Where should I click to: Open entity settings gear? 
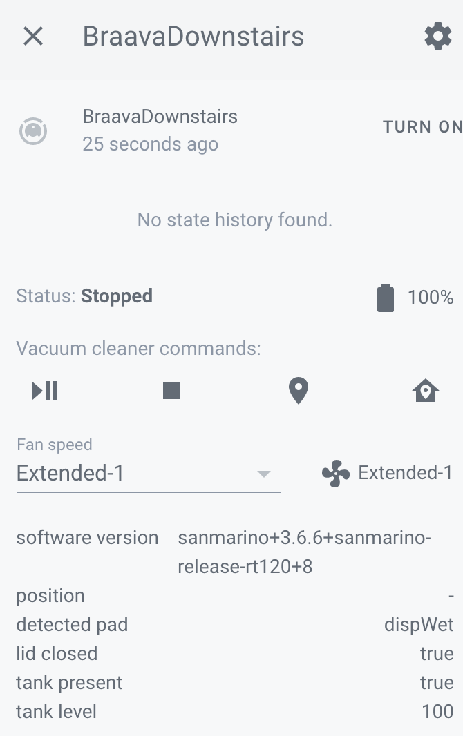pos(438,36)
